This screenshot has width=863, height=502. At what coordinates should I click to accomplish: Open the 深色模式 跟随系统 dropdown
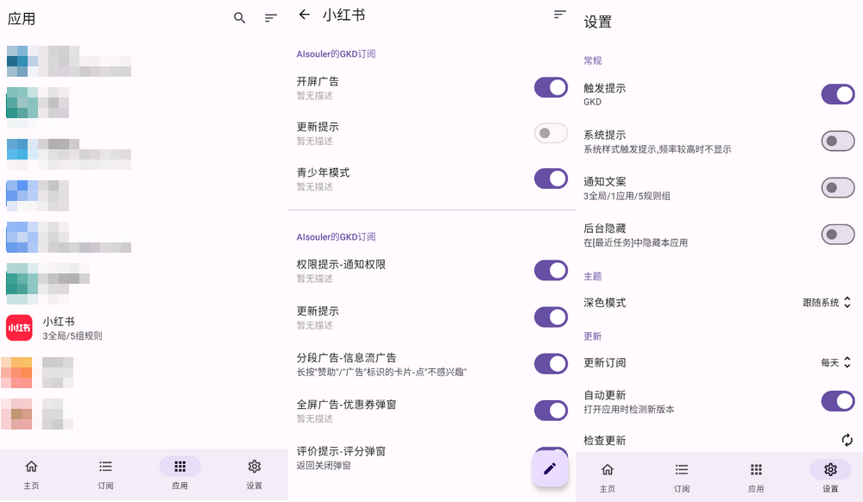click(827, 303)
